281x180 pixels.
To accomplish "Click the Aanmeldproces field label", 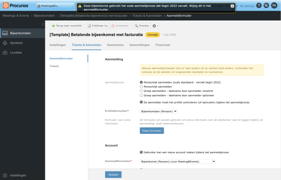I will [x=114, y=83].
